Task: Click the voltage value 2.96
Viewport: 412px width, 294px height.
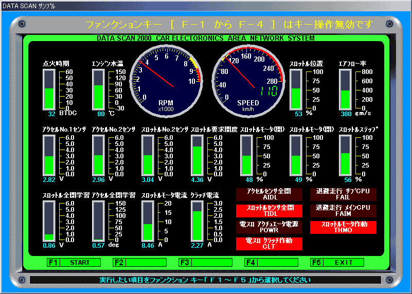Action: 99,180
